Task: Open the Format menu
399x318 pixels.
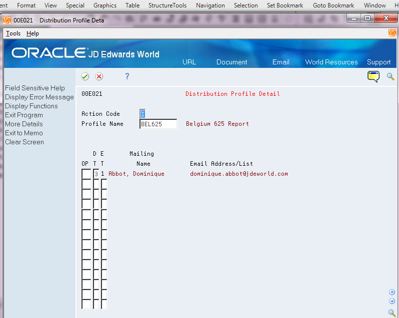Action: click(x=26, y=5)
